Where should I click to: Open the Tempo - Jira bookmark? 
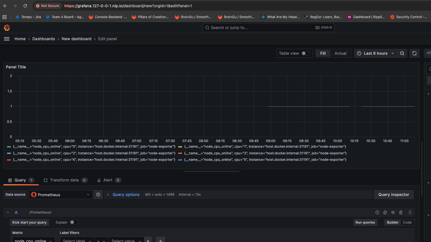28,17
